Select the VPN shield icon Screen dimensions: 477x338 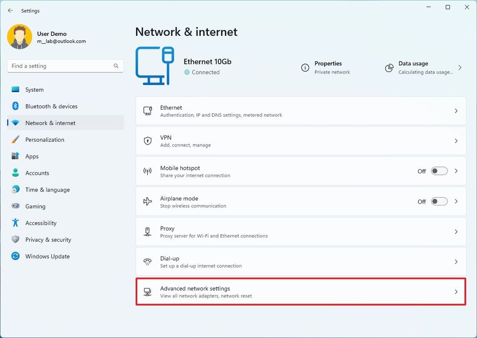click(x=148, y=141)
